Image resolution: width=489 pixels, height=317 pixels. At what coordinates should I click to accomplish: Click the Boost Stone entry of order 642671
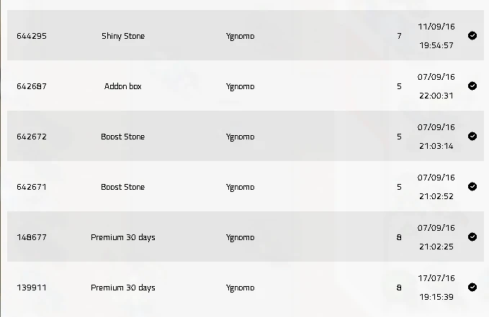tap(123, 187)
